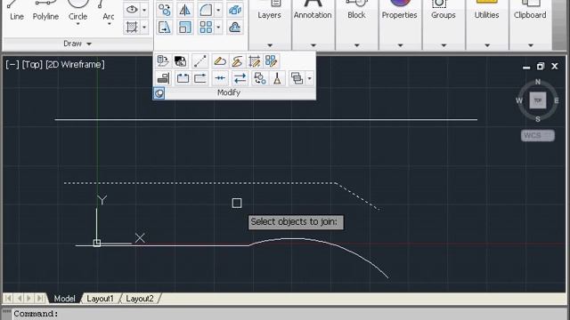Click into the Command line input
Screen dimensions: 570x320
(291, 314)
